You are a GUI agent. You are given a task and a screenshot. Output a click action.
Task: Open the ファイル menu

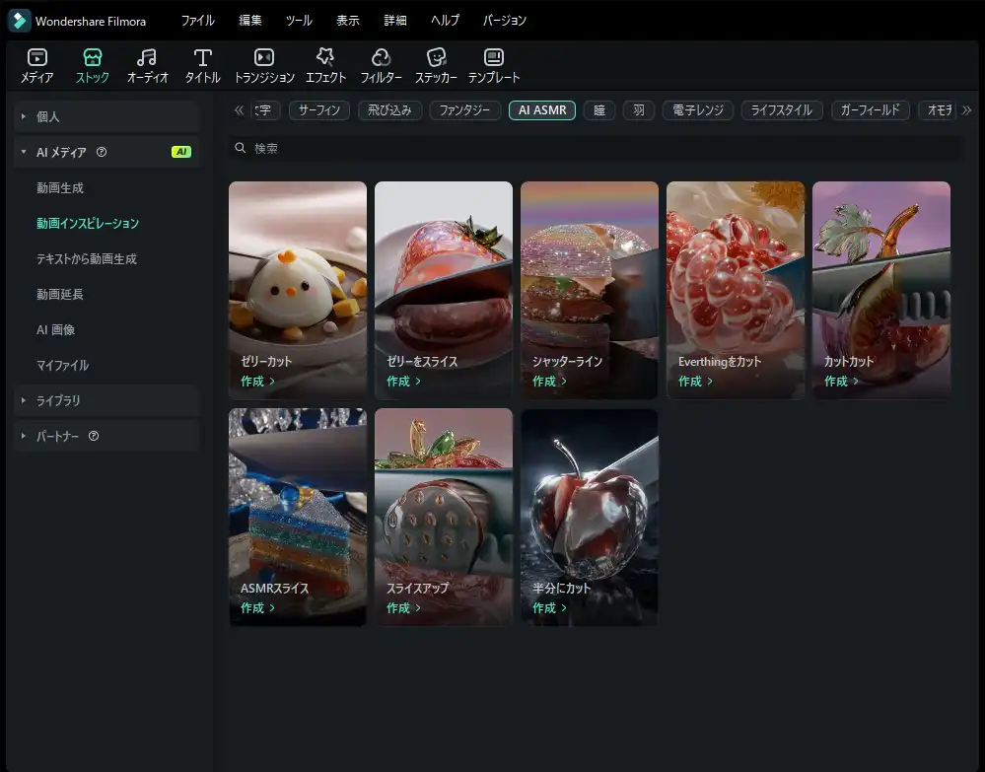coord(197,21)
